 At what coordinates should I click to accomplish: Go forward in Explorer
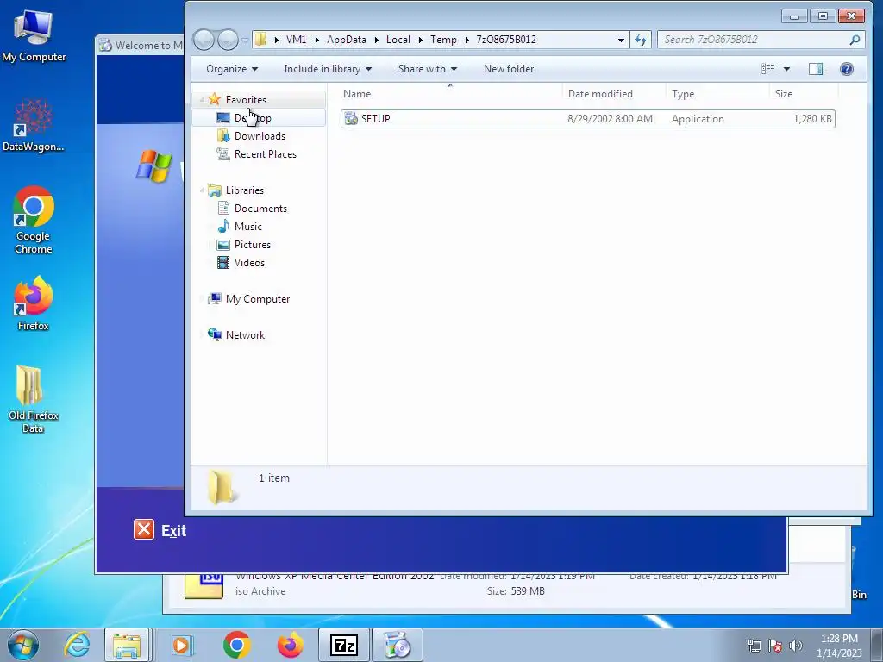tap(228, 40)
